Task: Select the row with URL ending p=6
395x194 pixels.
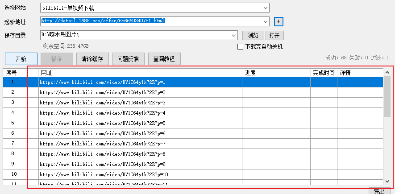Action: [x=193, y=133]
